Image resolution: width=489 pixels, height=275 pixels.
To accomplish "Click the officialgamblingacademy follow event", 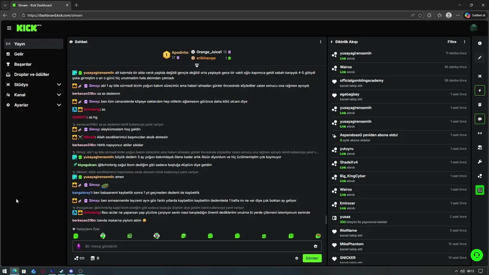I will (399, 83).
